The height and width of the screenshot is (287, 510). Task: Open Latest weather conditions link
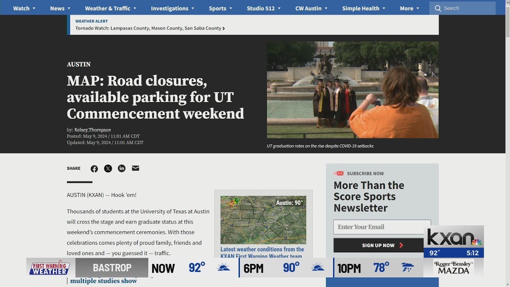(262, 253)
